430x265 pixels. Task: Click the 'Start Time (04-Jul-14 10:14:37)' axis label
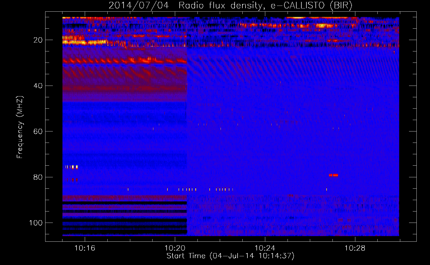[x=230, y=256]
